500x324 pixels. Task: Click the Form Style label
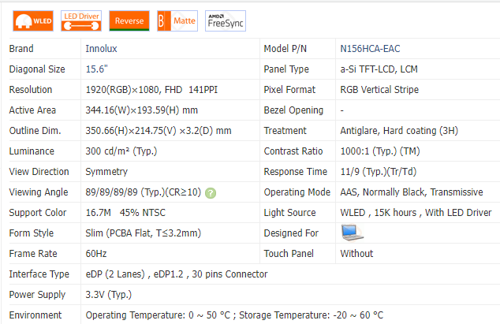32,233
